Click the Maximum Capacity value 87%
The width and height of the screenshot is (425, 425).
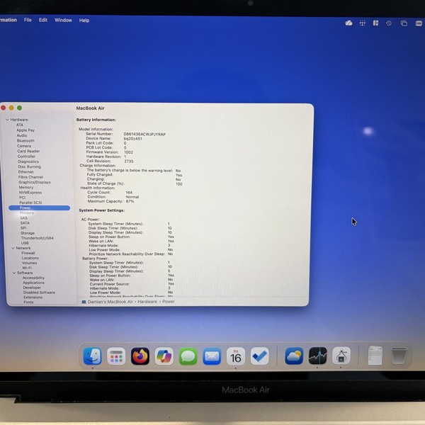(130, 201)
